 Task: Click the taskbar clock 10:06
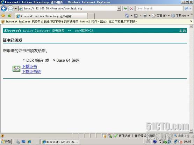click(x=188, y=142)
